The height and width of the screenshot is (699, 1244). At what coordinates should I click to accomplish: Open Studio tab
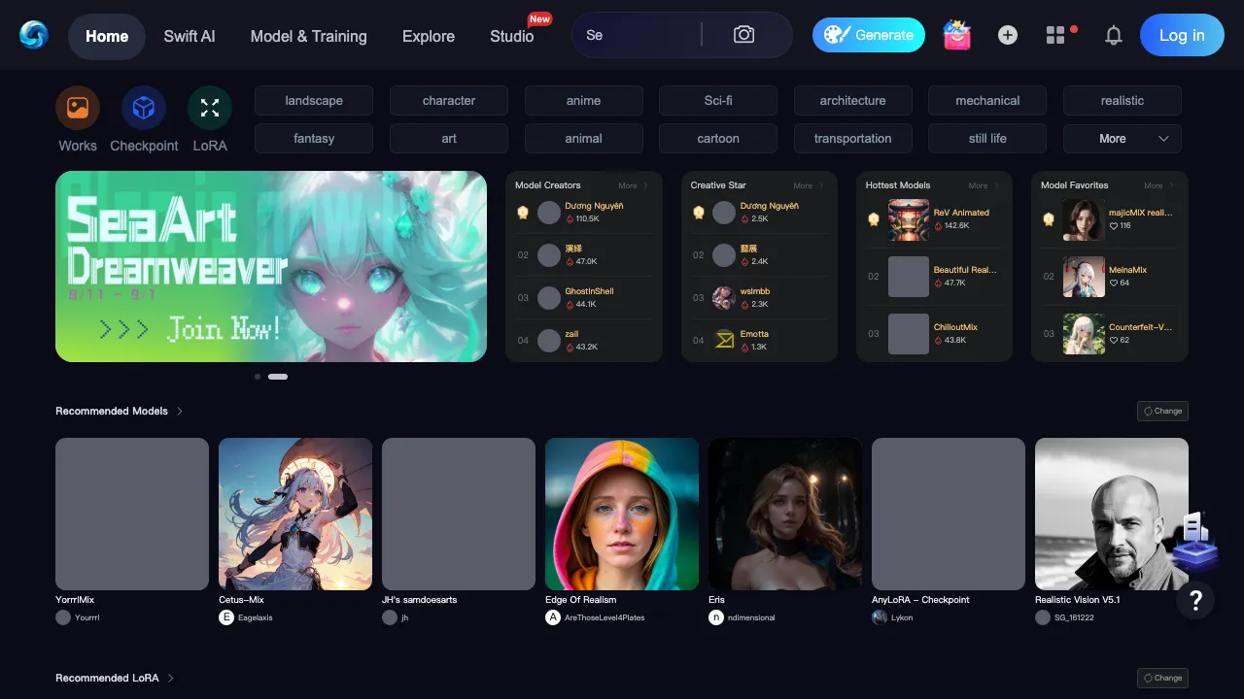512,36
